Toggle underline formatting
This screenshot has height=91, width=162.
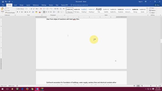(22, 12)
